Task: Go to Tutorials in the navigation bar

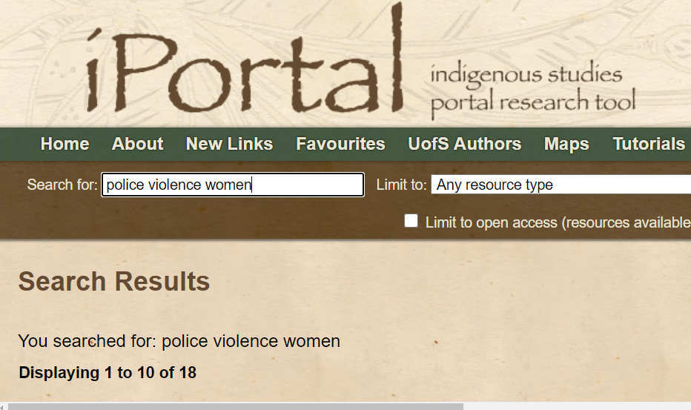Action: click(649, 144)
